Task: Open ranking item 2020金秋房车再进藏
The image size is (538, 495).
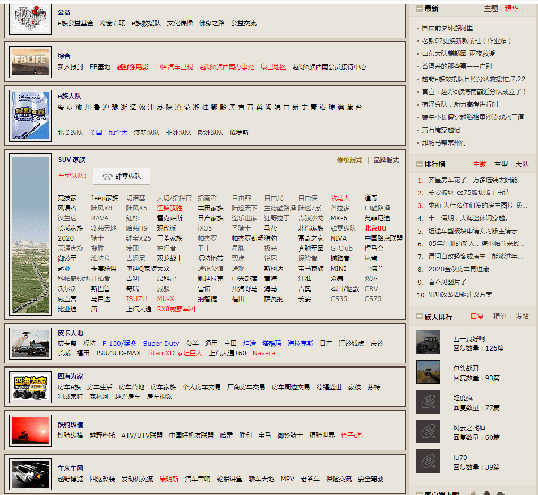Action: (459, 269)
